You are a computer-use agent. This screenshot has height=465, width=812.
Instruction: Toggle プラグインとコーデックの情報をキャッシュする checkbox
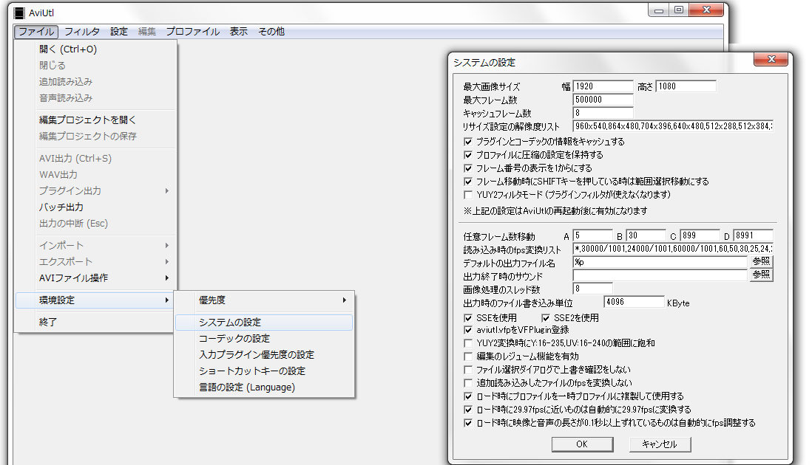468,142
